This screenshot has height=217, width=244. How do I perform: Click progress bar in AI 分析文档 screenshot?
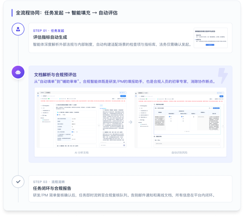[x=53, y=99]
